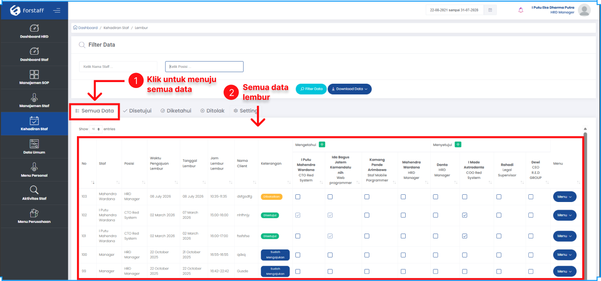Viewport: 601px width, 281px height.
Task: Add a Mengetahui person with green plus
Action: pos(322,145)
